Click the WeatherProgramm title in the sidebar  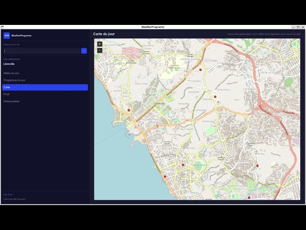click(x=21, y=35)
